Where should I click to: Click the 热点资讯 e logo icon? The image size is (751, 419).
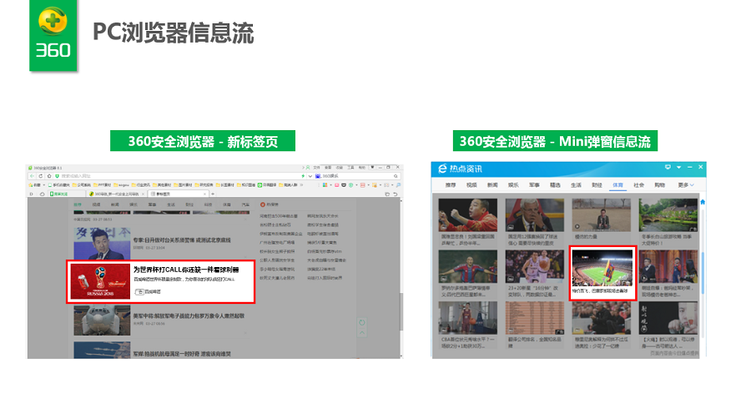click(443, 169)
